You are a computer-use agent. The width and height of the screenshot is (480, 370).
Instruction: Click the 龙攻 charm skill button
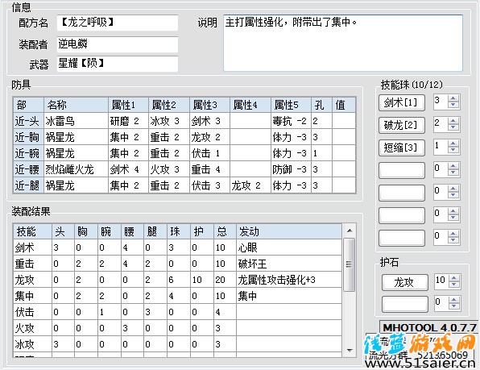click(x=404, y=282)
